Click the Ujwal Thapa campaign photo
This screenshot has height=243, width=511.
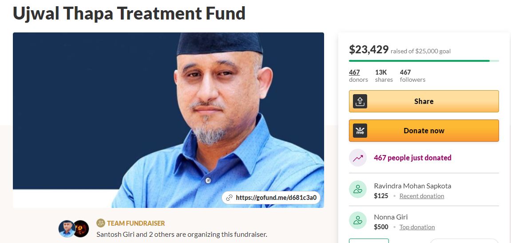169,120
